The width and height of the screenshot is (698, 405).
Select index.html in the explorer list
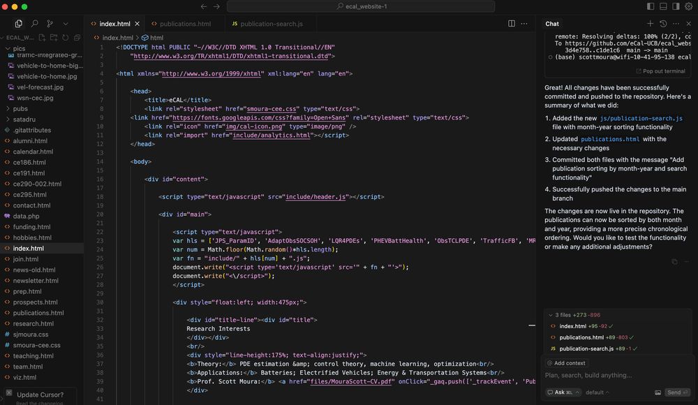click(29, 248)
